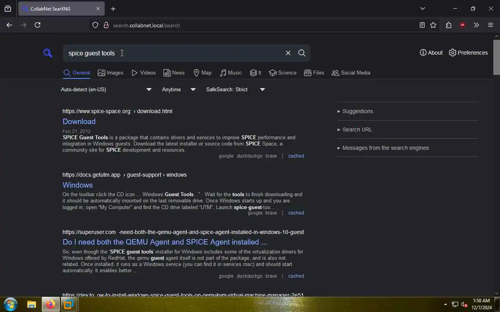Click the network status tray icon

tap(455, 304)
